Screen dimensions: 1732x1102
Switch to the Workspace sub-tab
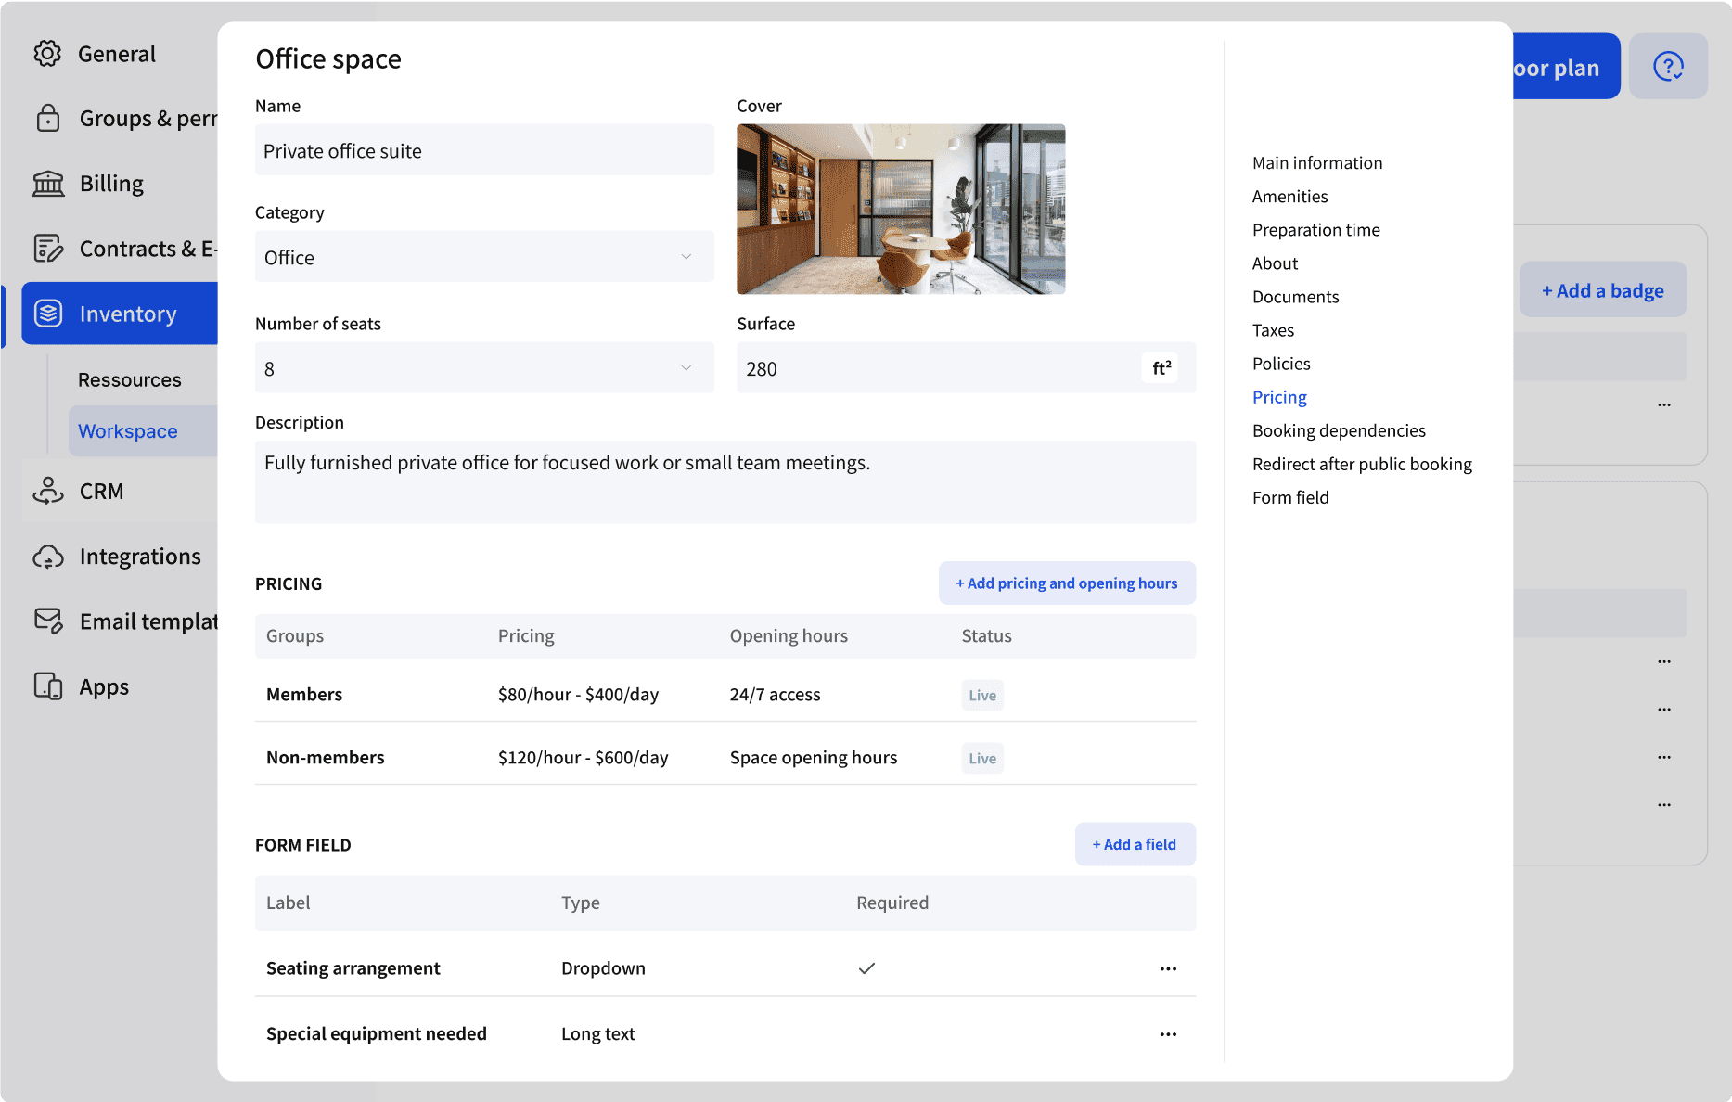[x=127, y=430]
